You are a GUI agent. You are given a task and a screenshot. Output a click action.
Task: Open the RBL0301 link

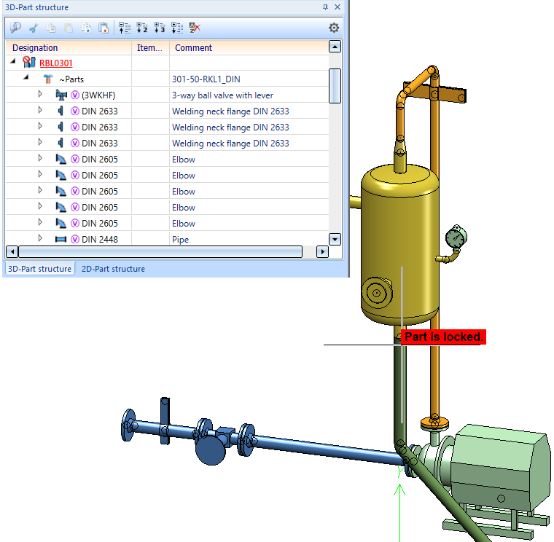[x=56, y=63]
